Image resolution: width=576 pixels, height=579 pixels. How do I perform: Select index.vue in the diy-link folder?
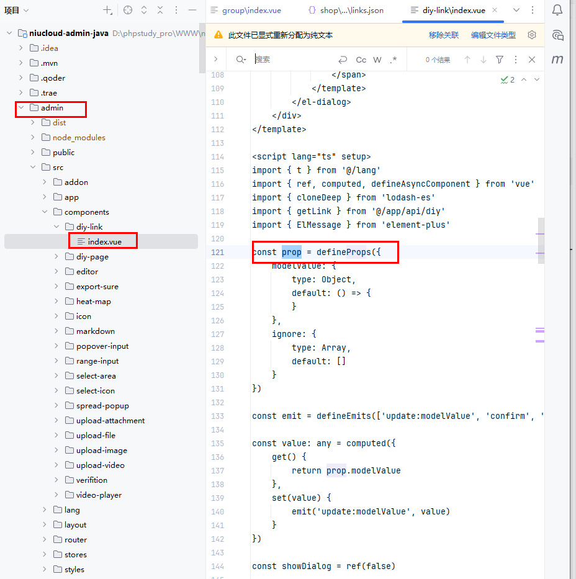click(x=103, y=241)
